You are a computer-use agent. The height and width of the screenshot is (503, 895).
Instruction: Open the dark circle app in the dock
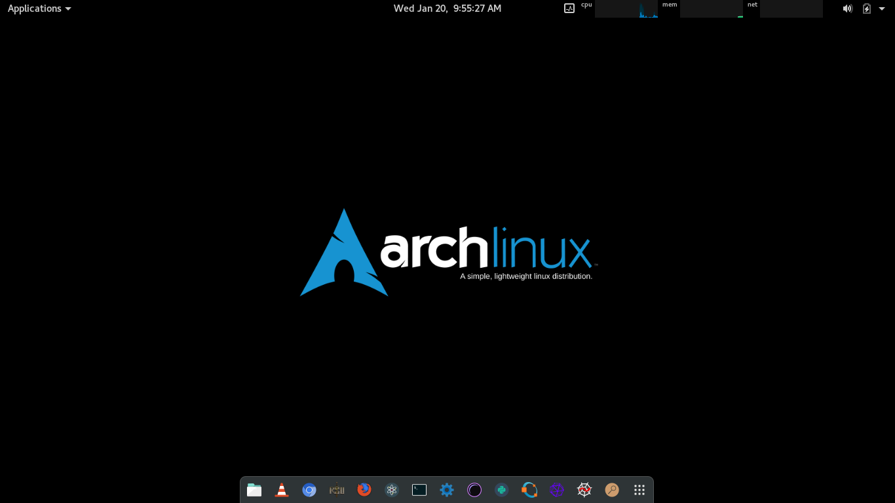[x=474, y=489]
